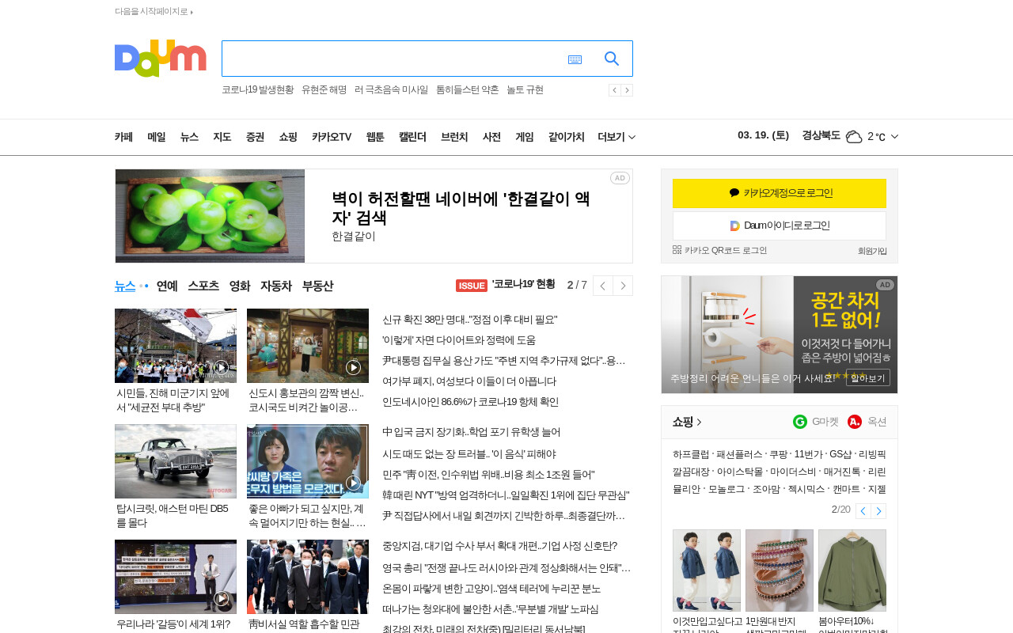This screenshot has height=633, width=1013.
Task: Play the 좋은 아빠가 되고 싶지만 video
Action: coord(354,483)
